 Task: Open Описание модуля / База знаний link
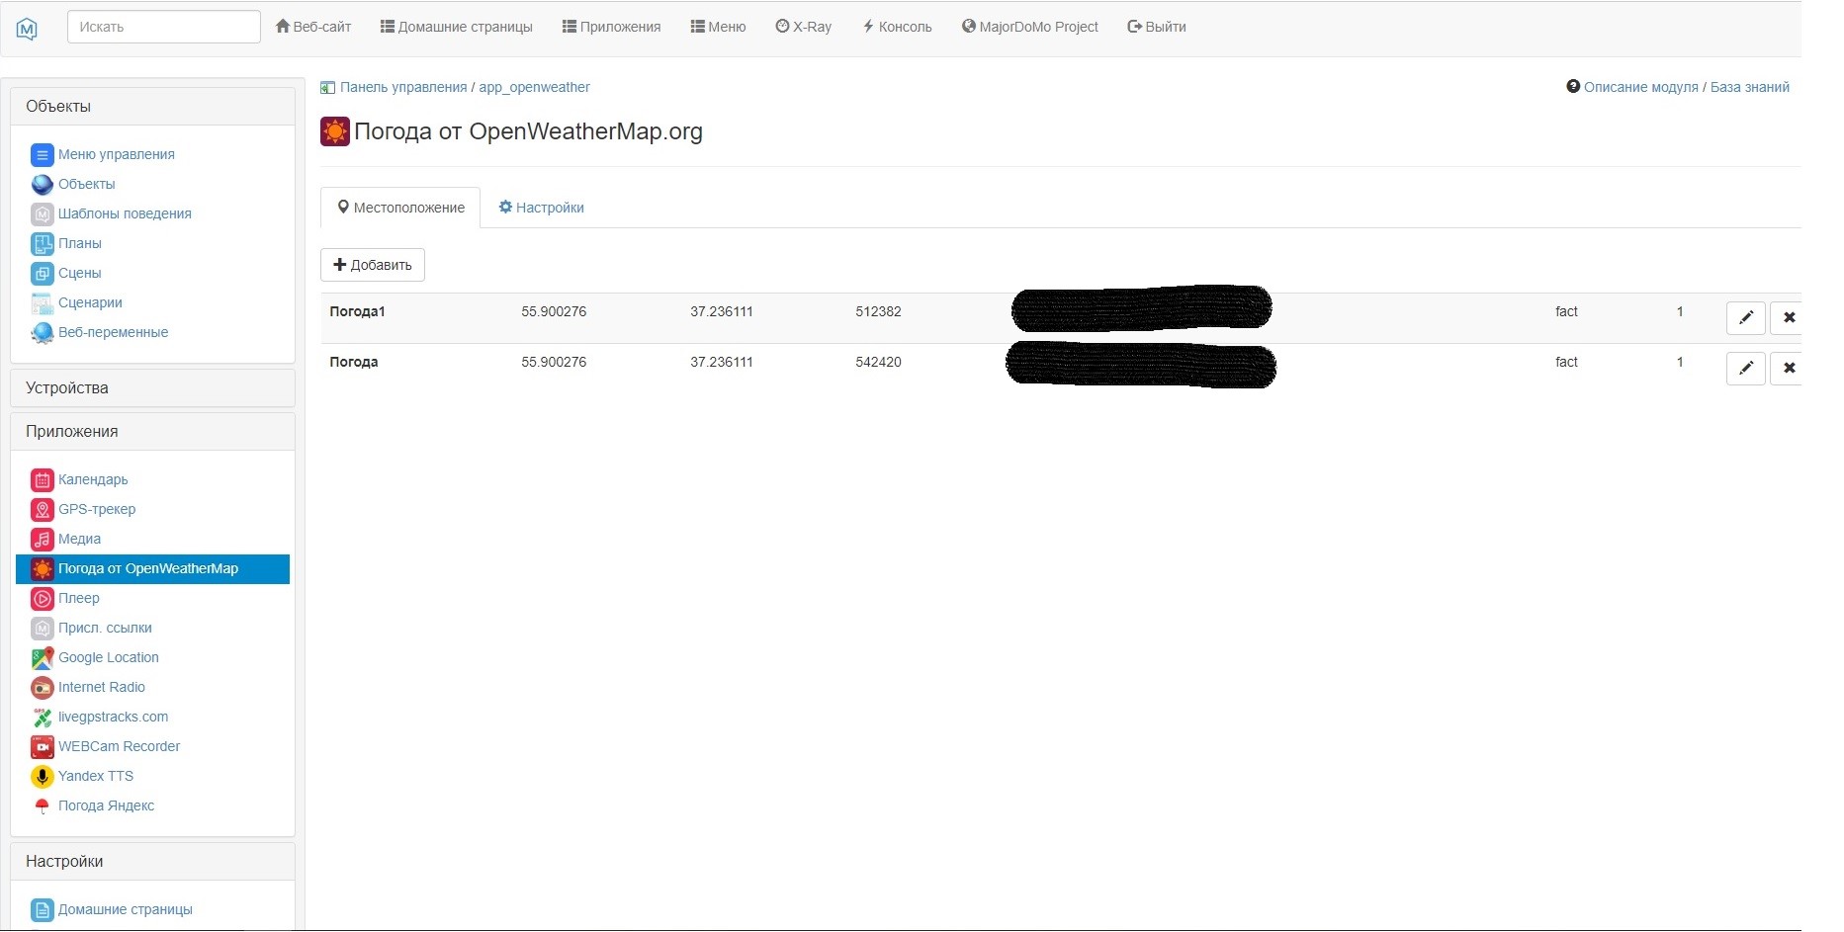coord(1687,87)
